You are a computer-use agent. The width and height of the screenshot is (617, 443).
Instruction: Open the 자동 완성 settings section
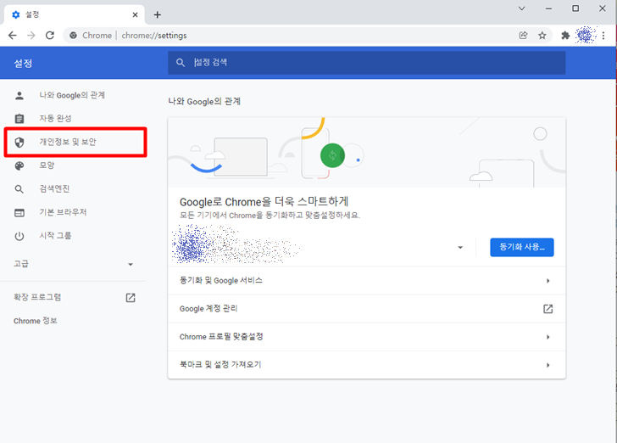[x=55, y=118]
